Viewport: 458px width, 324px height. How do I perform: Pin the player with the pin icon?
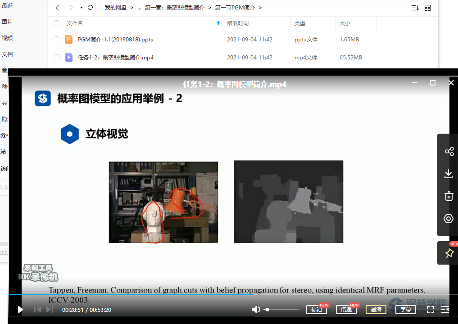[449, 253]
